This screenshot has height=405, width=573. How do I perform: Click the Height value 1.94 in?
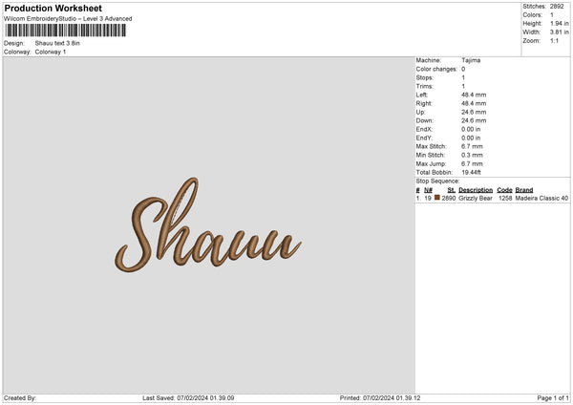tap(559, 23)
